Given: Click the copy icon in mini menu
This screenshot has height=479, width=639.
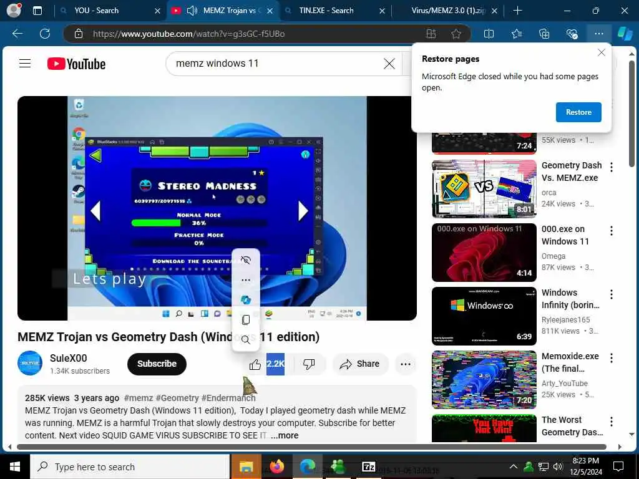Looking at the screenshot, I should pos(246,320).
